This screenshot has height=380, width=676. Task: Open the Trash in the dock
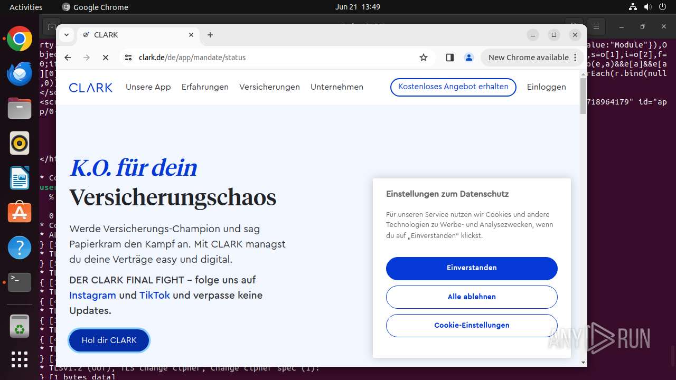[20, 326]
